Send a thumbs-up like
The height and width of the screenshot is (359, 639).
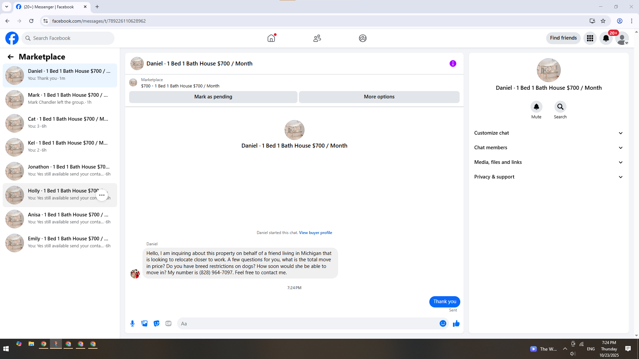[x=456, y=323]
